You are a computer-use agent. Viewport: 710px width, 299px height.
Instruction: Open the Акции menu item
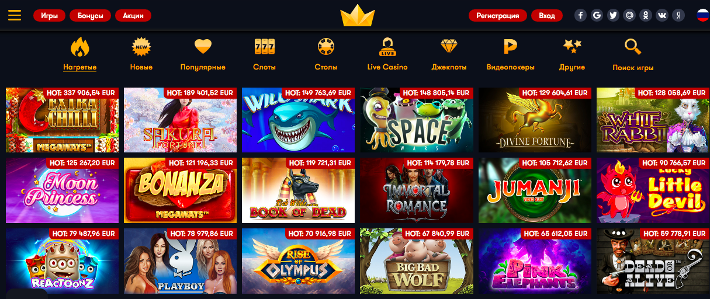coord(133,16)
